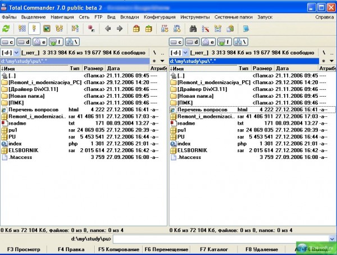
Task: Click the binoculars Search files icon
Action: [x=192, y=28]
